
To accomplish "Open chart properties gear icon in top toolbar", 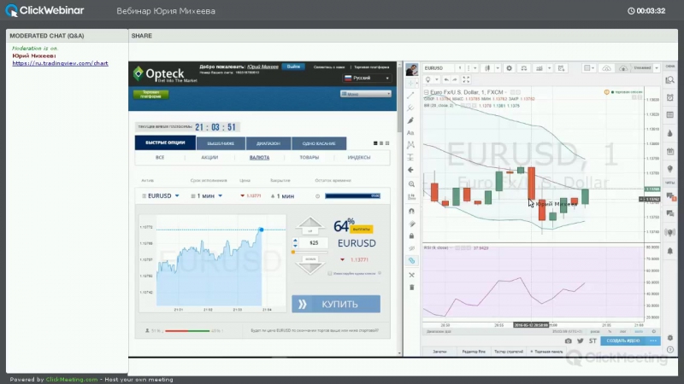I will coord(509,68).
